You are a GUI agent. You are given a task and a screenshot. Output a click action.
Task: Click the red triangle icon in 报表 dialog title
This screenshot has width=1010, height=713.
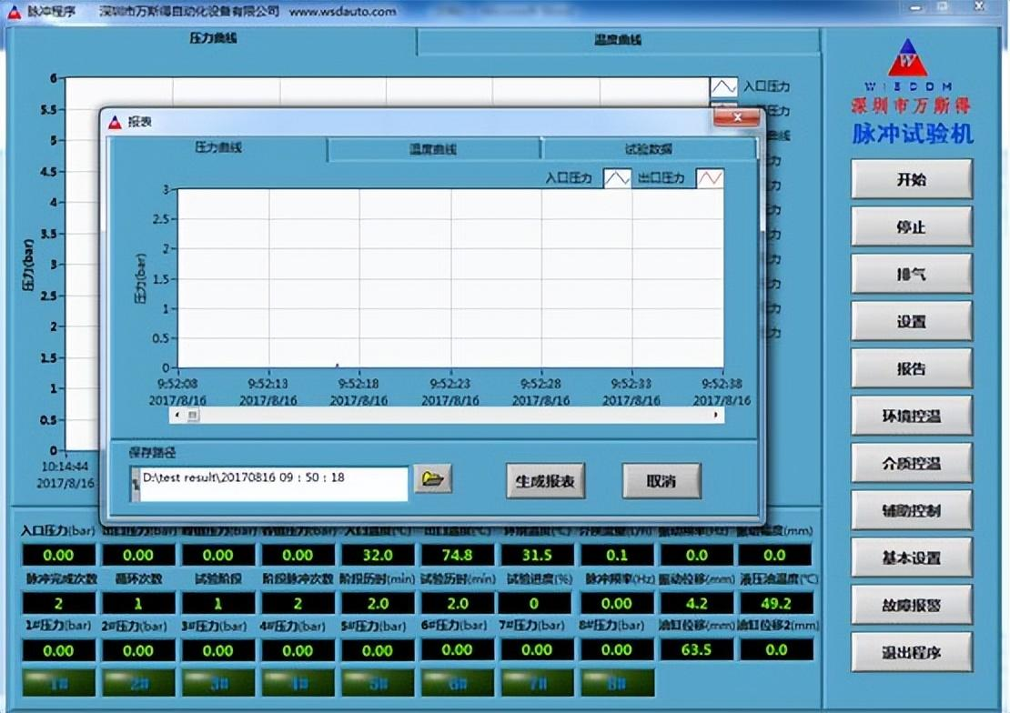point(115,123)
